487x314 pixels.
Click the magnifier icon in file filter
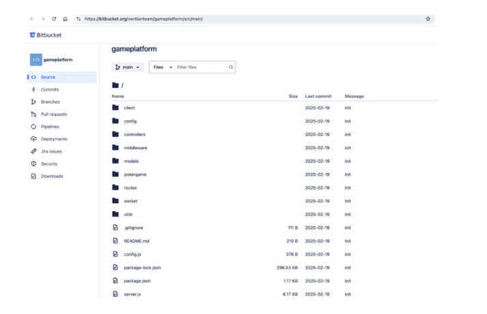tap(231, 67)
